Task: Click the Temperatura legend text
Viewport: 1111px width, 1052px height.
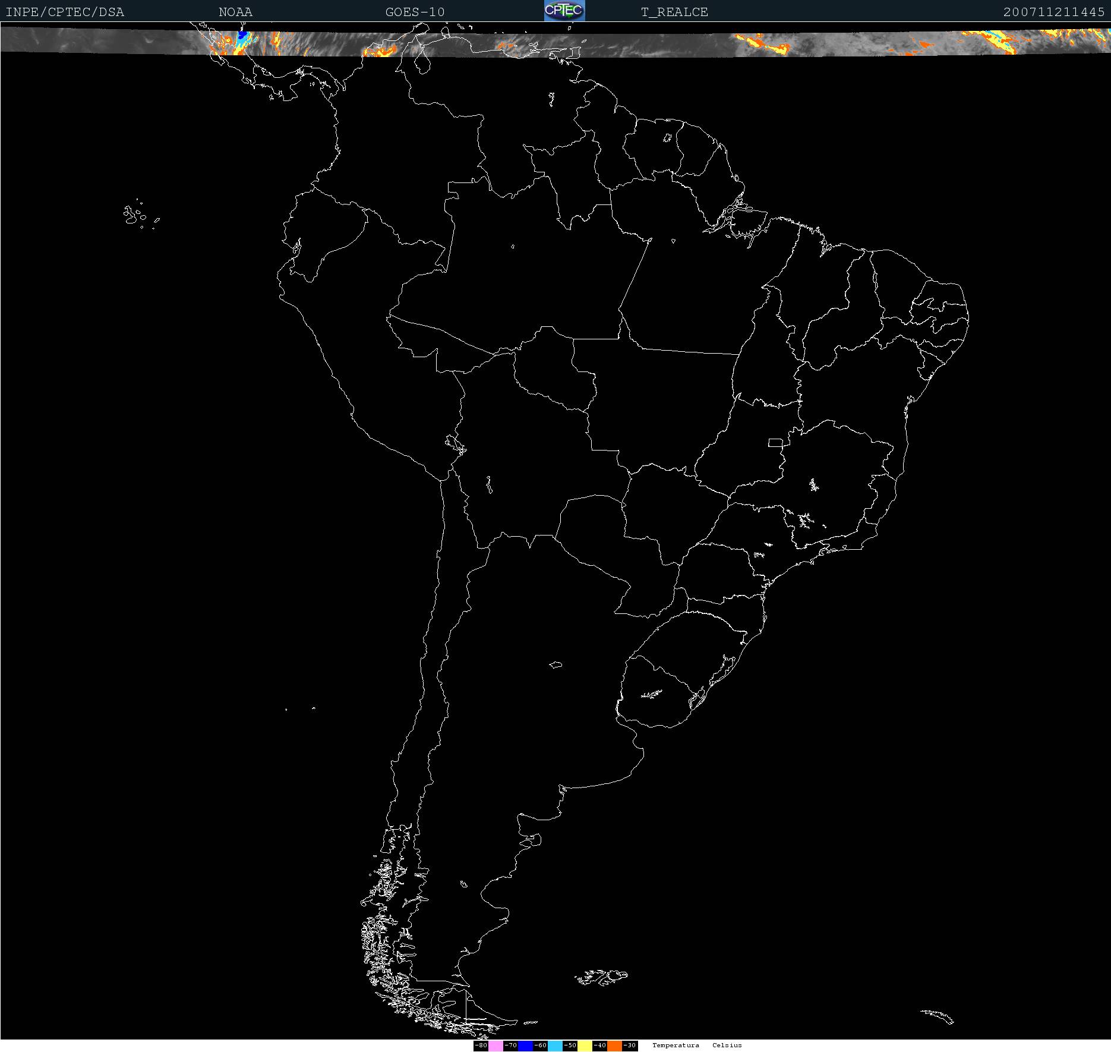Action: [676, 1045]
